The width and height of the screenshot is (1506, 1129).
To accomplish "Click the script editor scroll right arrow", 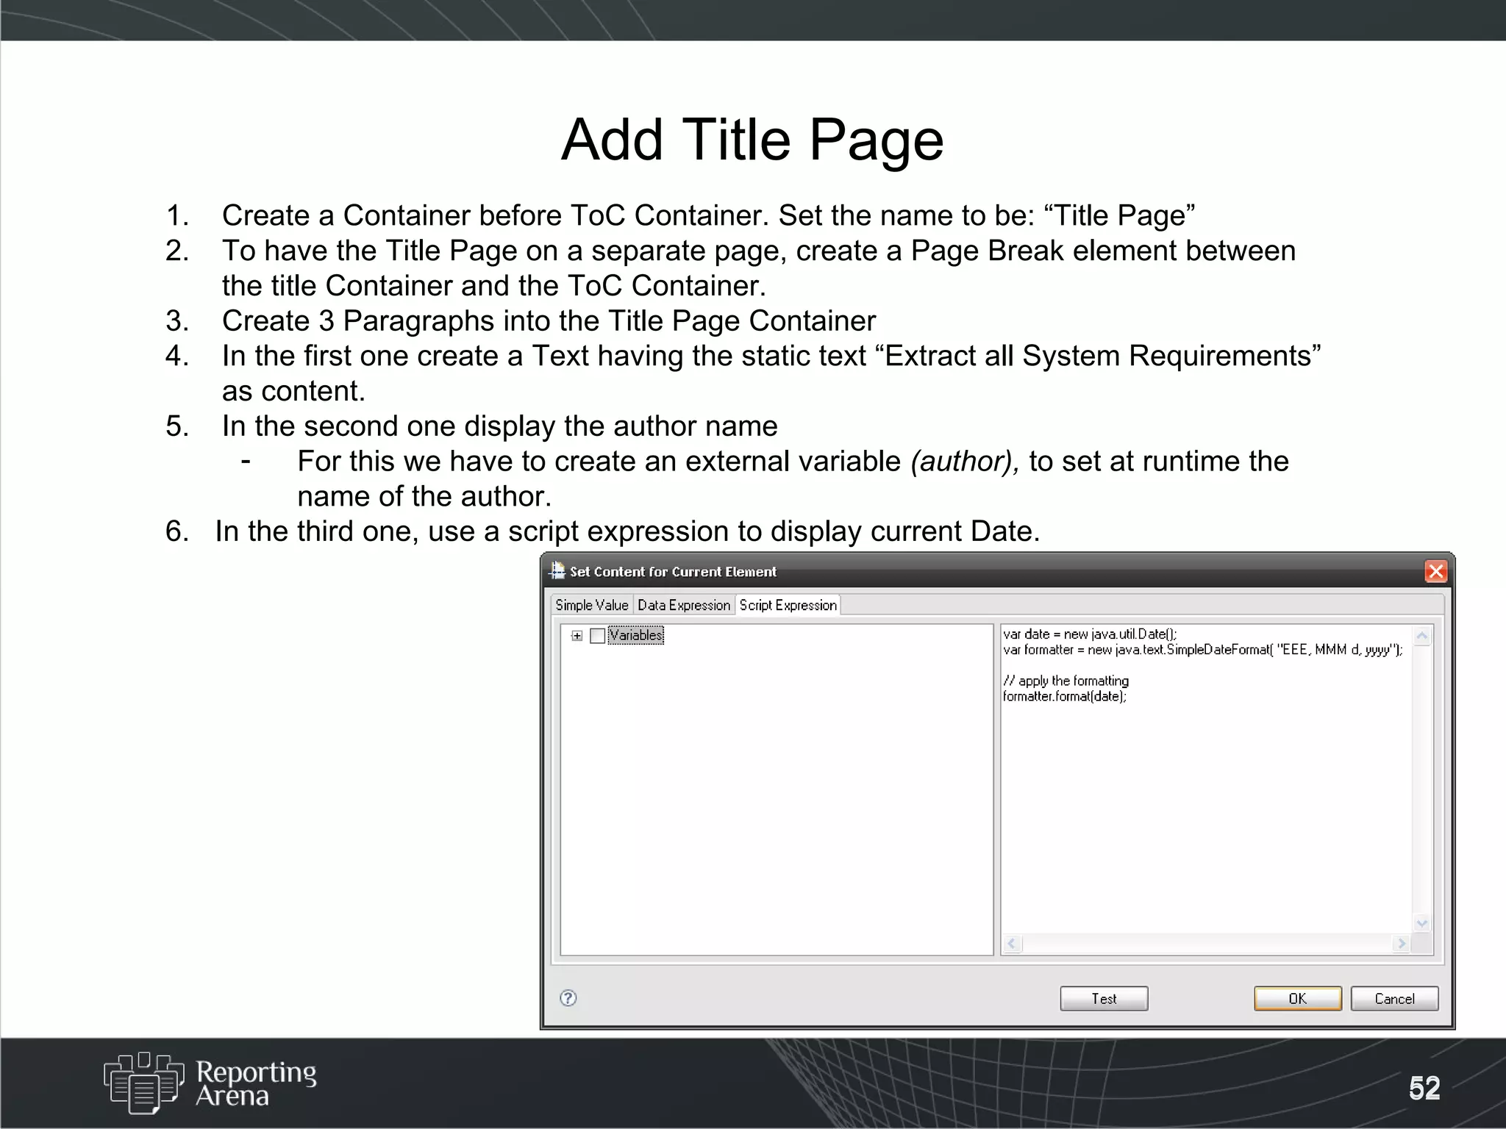I will pyautogui.click(x=1402, y=943).
